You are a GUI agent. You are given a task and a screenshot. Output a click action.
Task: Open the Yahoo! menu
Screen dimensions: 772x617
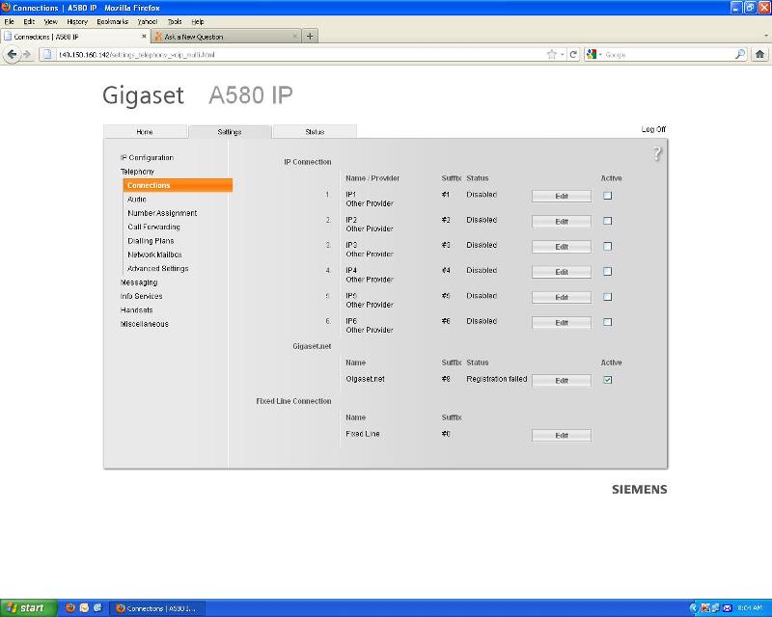(148, 21)
